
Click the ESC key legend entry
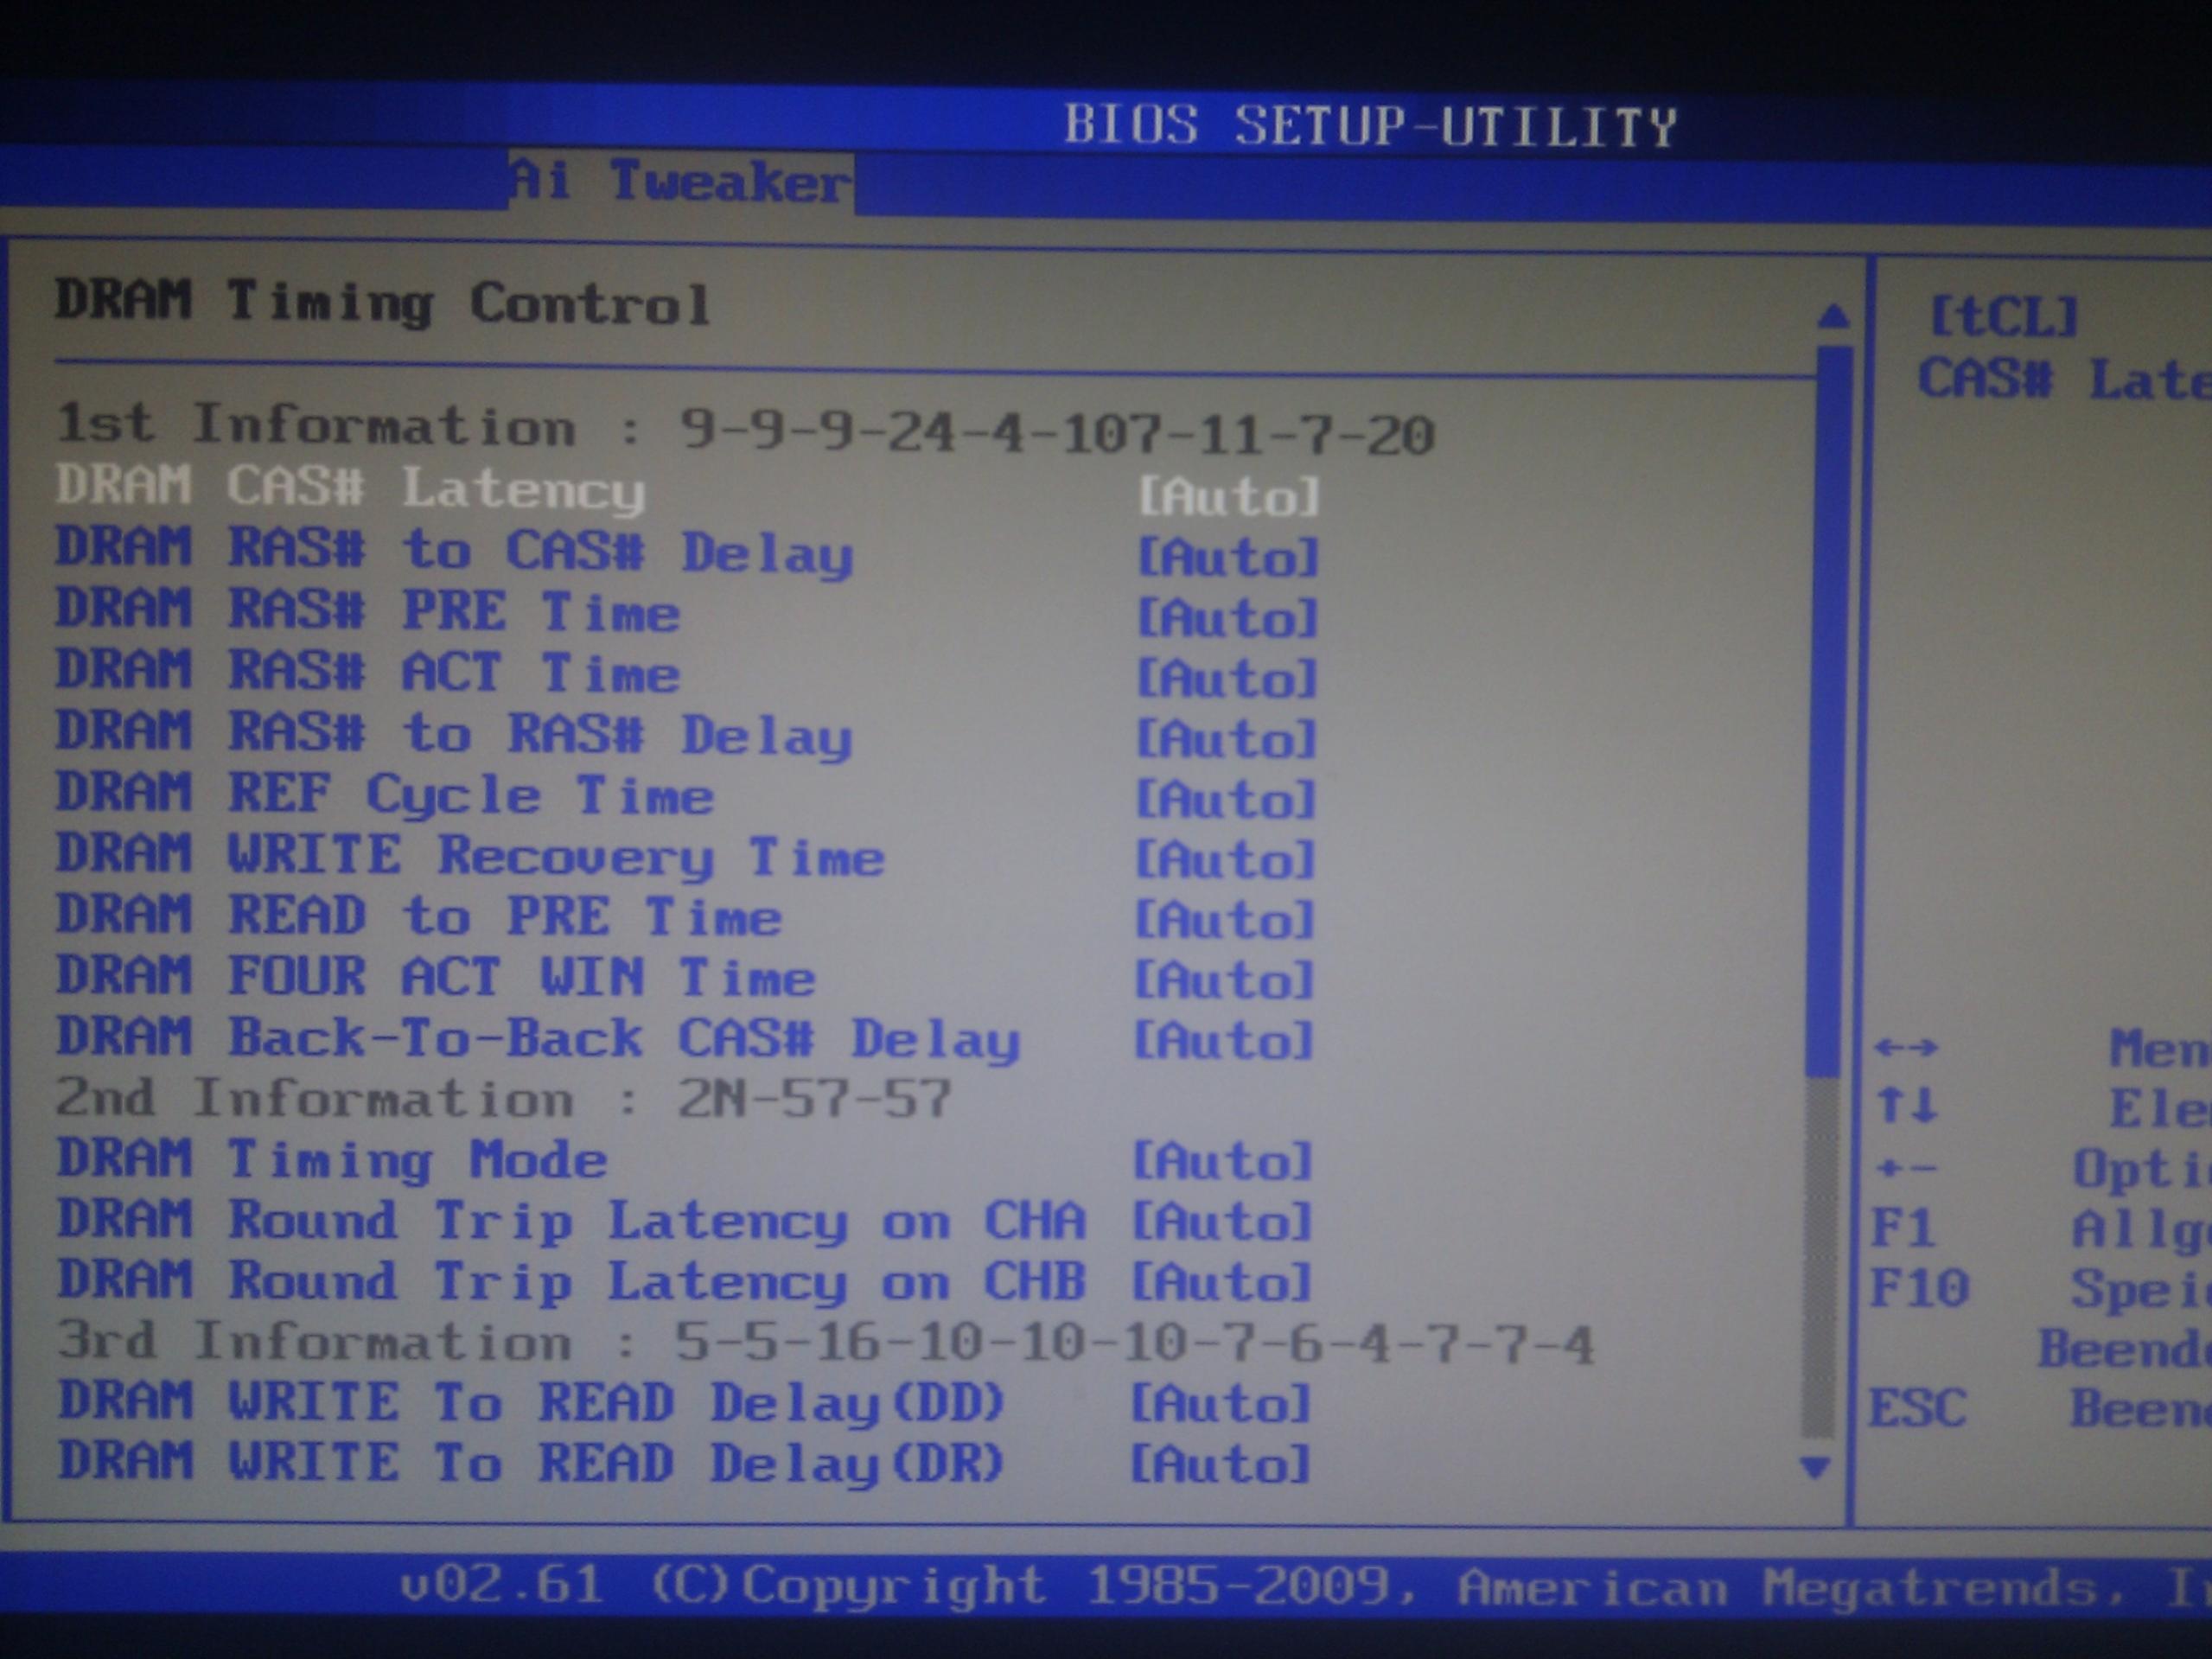(1916, 1407)
